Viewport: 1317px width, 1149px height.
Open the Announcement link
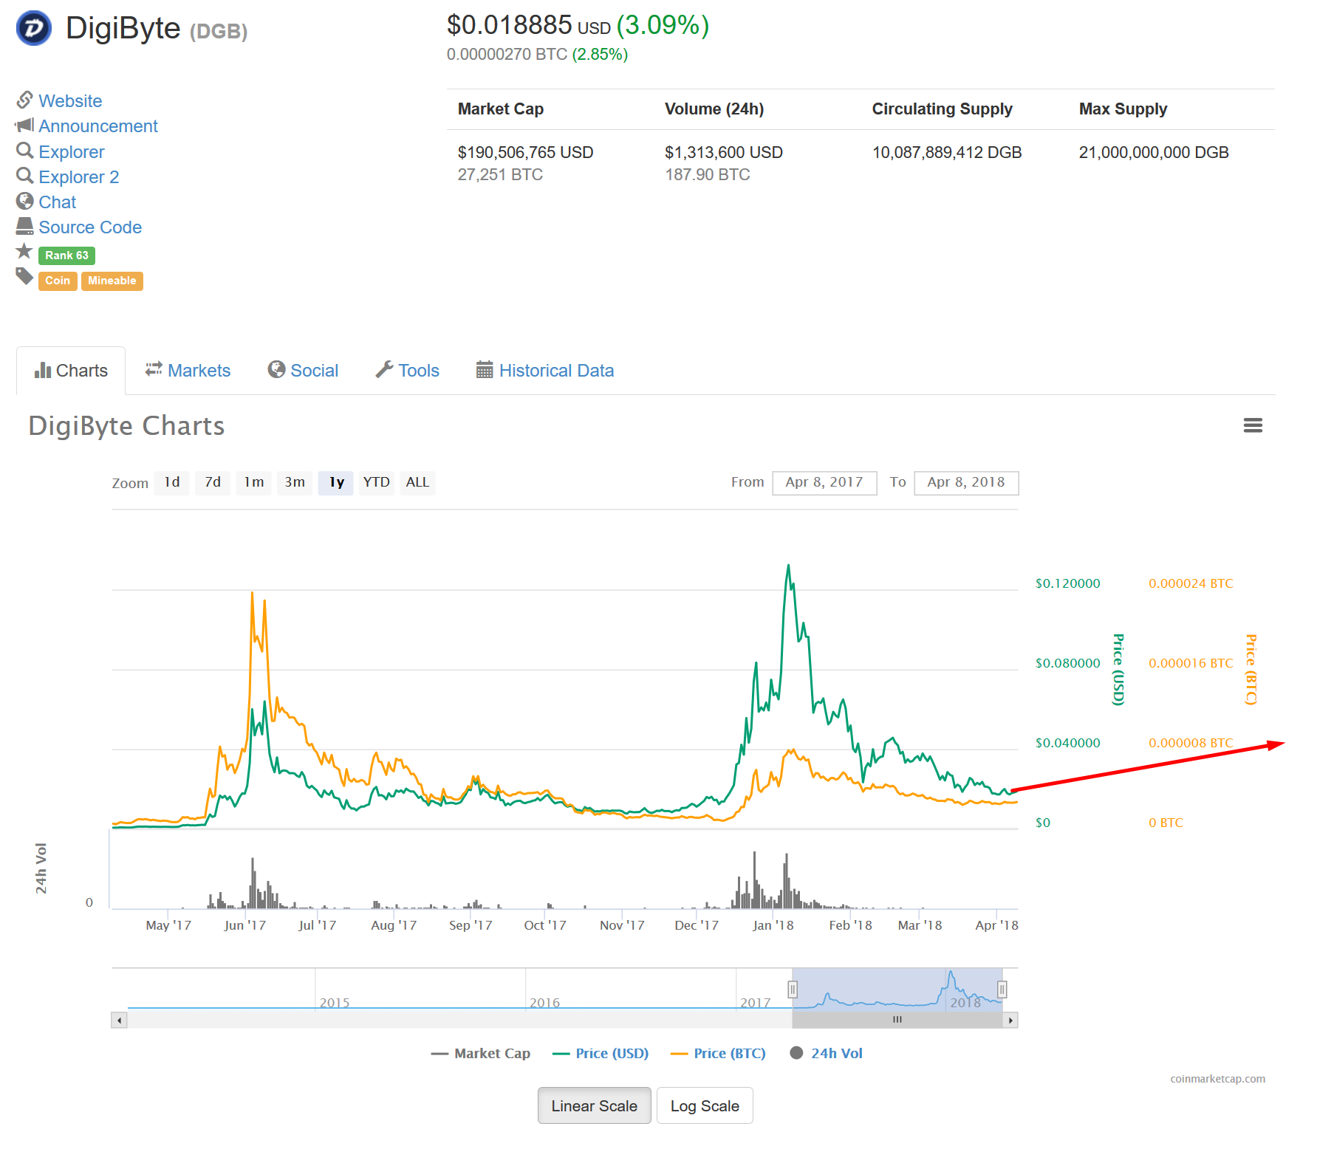pos(98,126)
